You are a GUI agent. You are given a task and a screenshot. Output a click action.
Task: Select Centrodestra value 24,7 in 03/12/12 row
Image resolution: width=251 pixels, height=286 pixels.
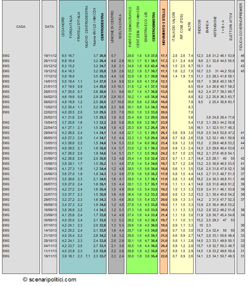pos(103,66)
